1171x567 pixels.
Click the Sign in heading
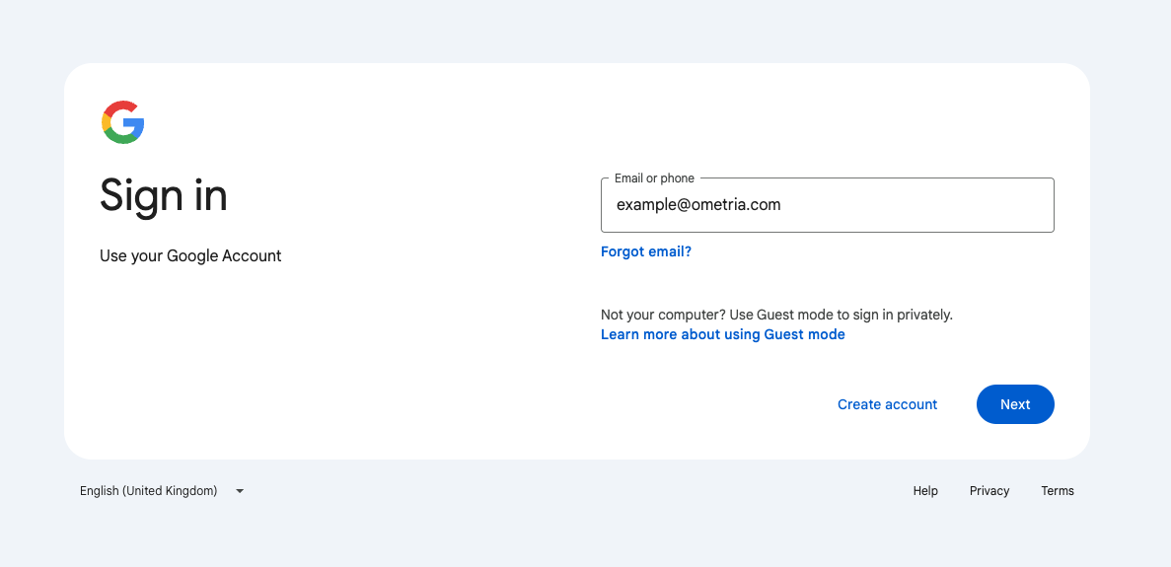(164, 195)
